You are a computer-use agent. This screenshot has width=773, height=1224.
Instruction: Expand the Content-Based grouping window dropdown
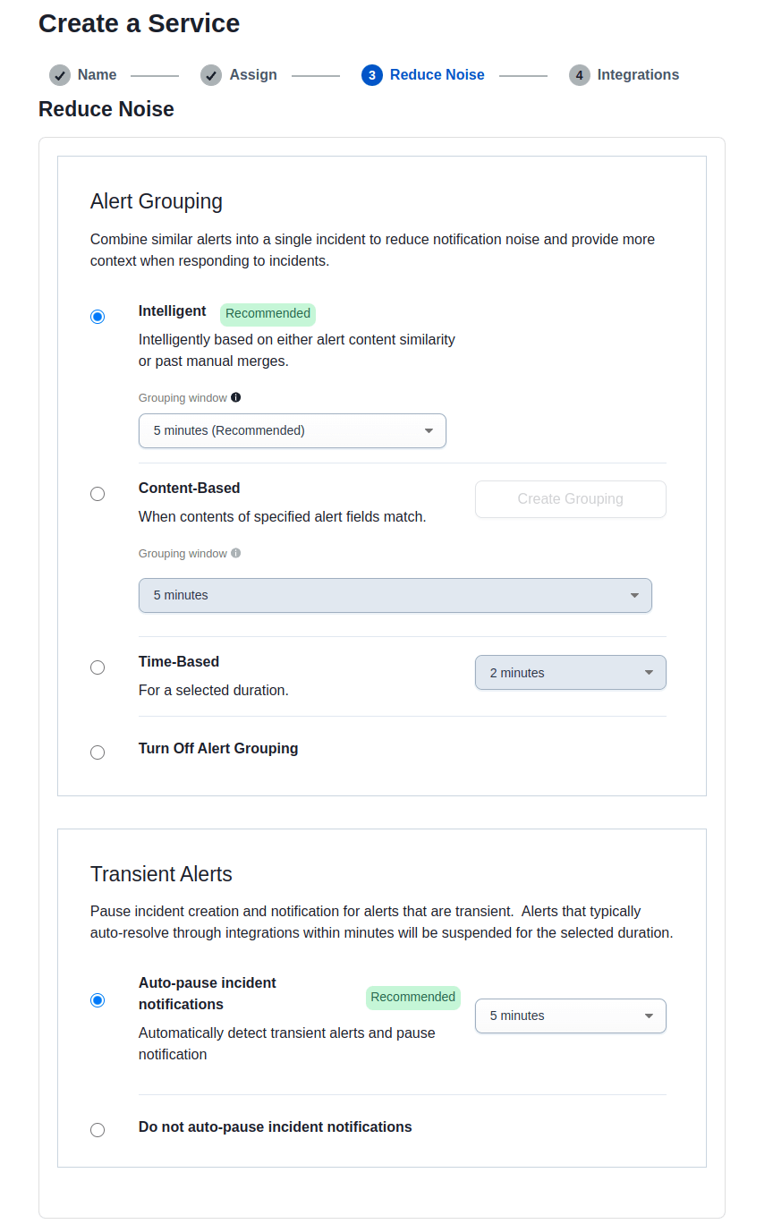tap(395, 595)
